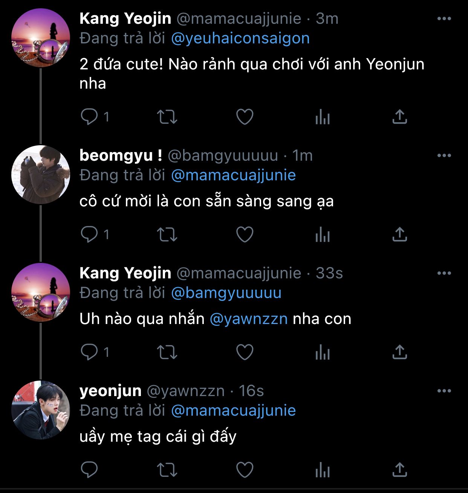468x493 pixels.
Task: Reply to Kang Yeojin's 33s tweet
Action: click(x=89, y=352)
